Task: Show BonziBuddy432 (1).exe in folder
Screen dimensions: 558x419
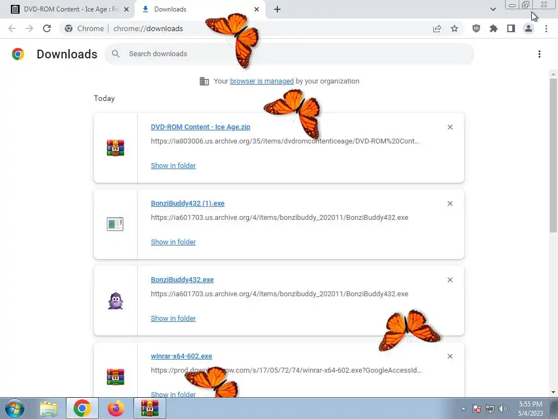Action: pyautogui.click(x=173, y=242)
